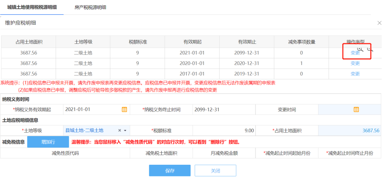This screenshot has height=187, width=383.
Task: Click the 关闭 button
Action: coord(216,170)
